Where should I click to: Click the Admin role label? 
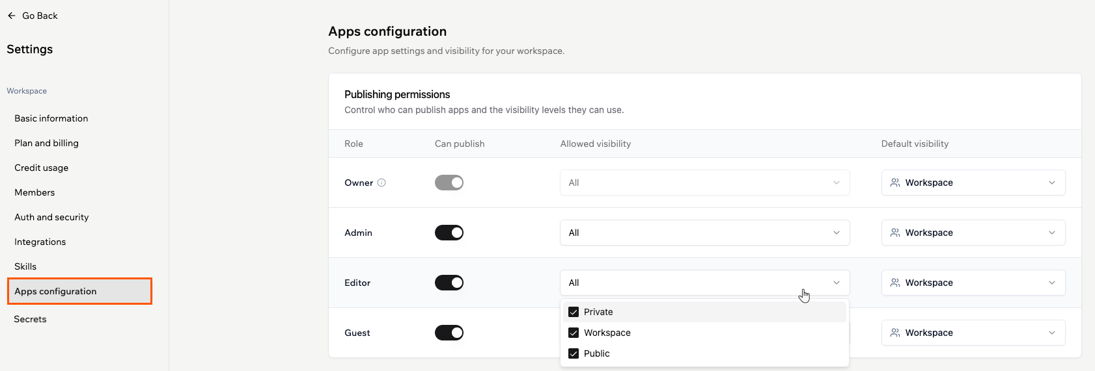(358, 233)
